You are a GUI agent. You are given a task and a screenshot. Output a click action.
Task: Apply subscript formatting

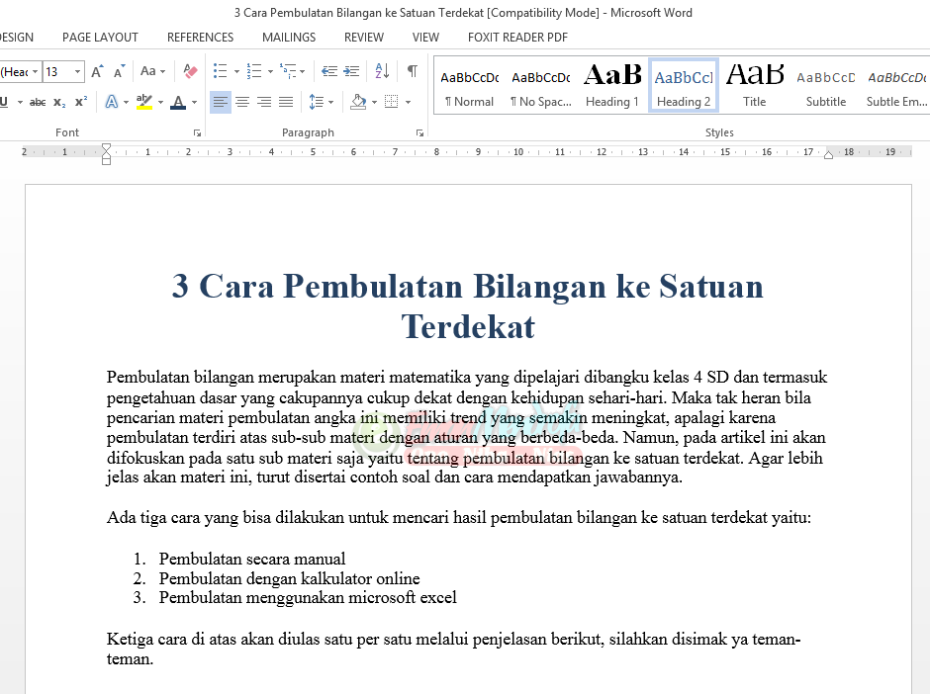[59, 100]
